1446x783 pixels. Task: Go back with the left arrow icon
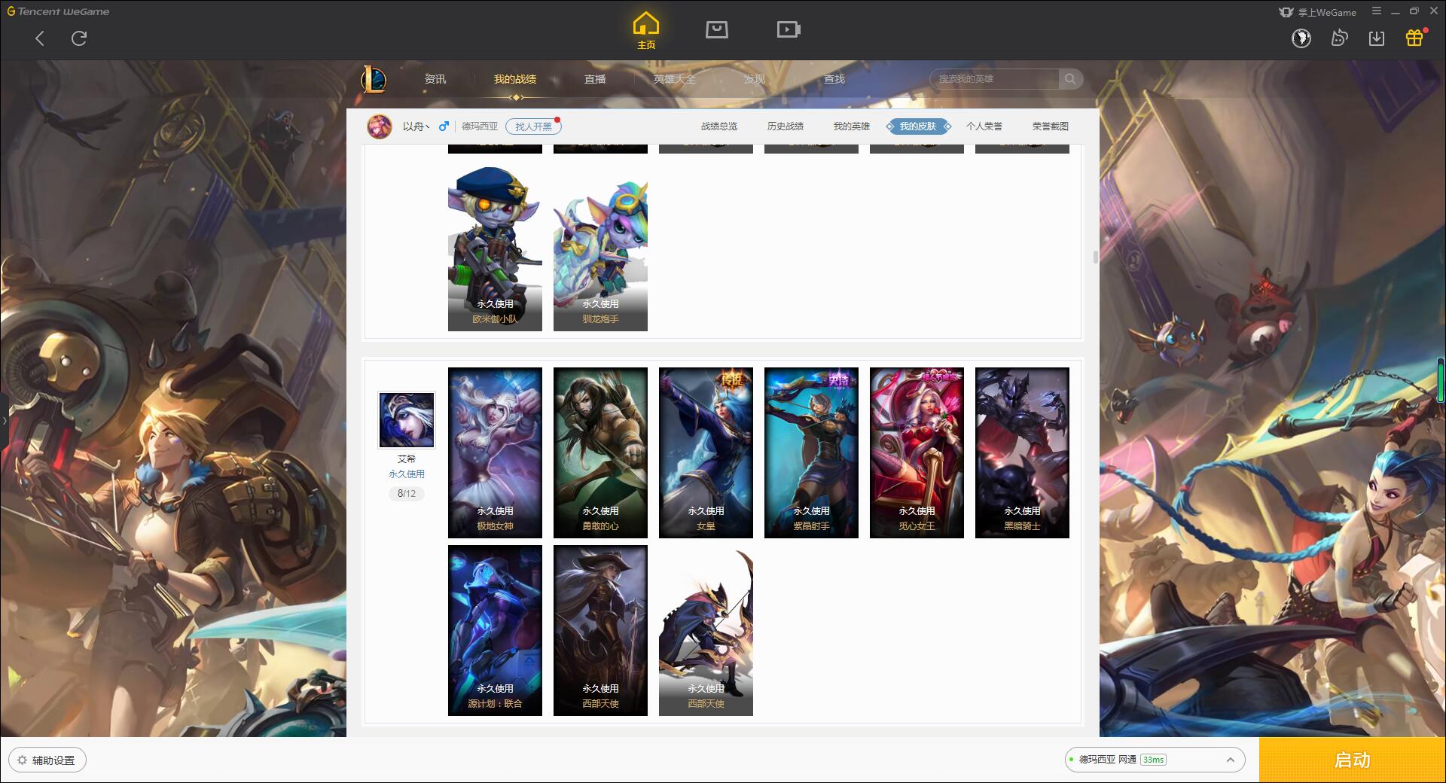(40, 38)
